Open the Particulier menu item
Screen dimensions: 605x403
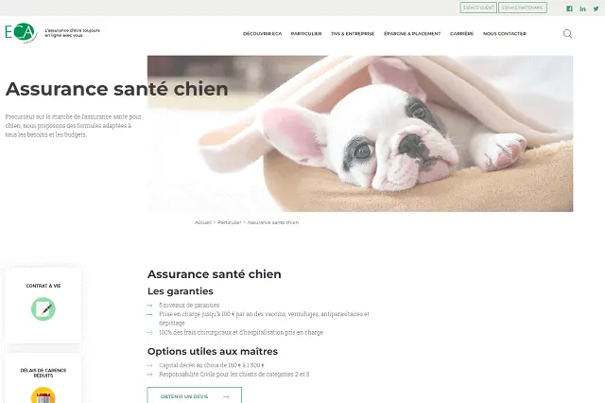[306, 34]
